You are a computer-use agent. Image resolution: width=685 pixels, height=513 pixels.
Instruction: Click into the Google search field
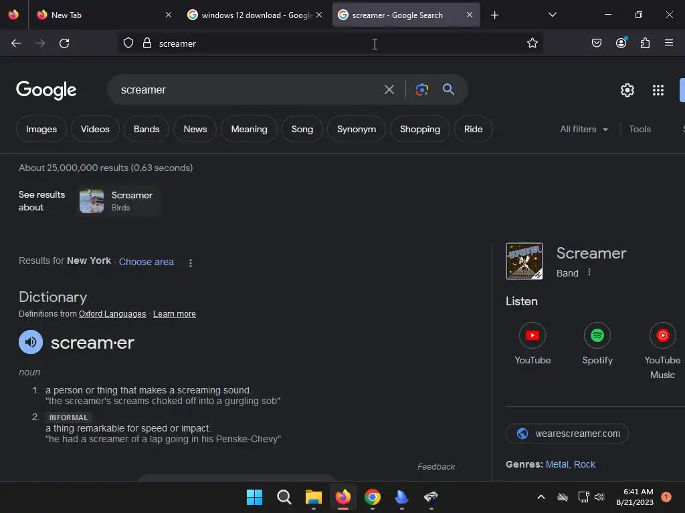tap(249, 90)
